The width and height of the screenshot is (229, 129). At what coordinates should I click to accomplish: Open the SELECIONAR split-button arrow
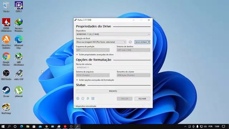[x=149, y=42]
